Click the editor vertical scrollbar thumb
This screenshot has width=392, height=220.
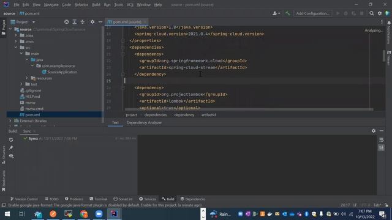click(384, 56)
